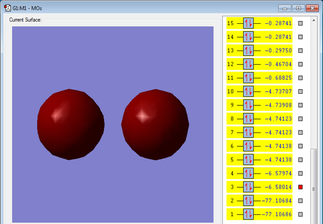Select the surface checkbox for orbital 7
The height and width of the screenshot is (224, 323).
300,132
